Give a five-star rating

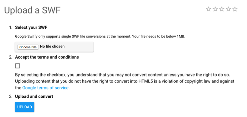235,9
